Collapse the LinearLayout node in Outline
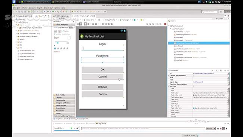Screen dimensions: 243x137 [171, 29]
